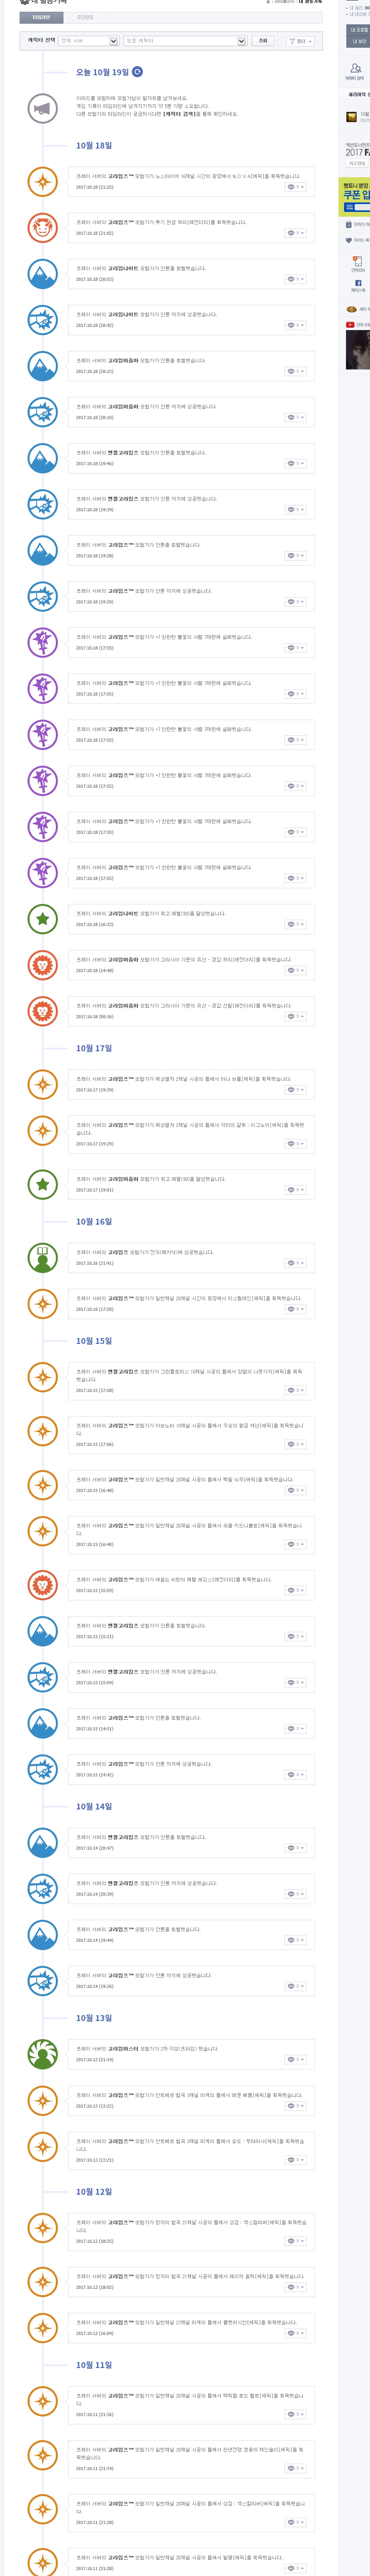Click the red monster icon on the 10.18 21:02 entry
This screenshot has width=370, height=2576.
click(x=42, y=227)
